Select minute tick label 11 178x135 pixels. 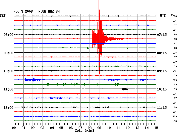(118, 128)
